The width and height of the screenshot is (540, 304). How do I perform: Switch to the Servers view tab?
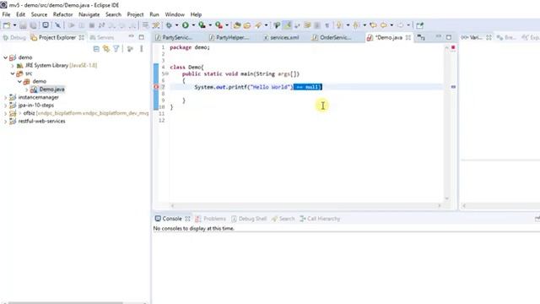point(102,37)
